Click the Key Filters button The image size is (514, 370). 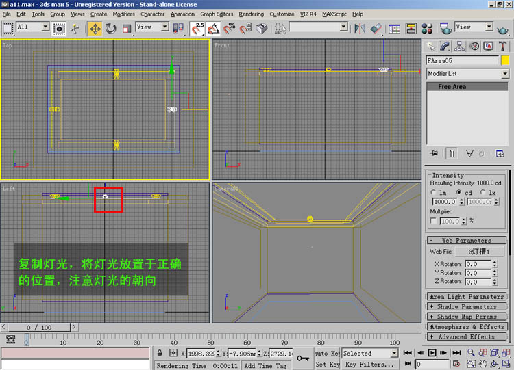pos(369,365)
